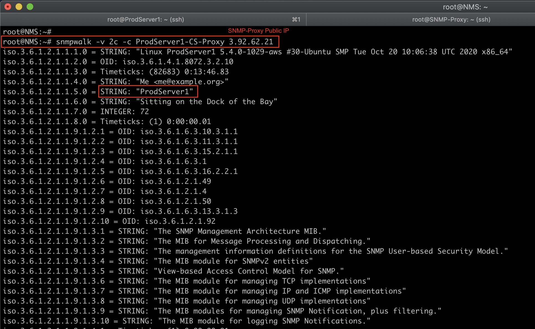Viewport: 535px width, 329px height.
Task: Click the highlighted STRING "ProdServer1" value
Action: click(148, 92)
